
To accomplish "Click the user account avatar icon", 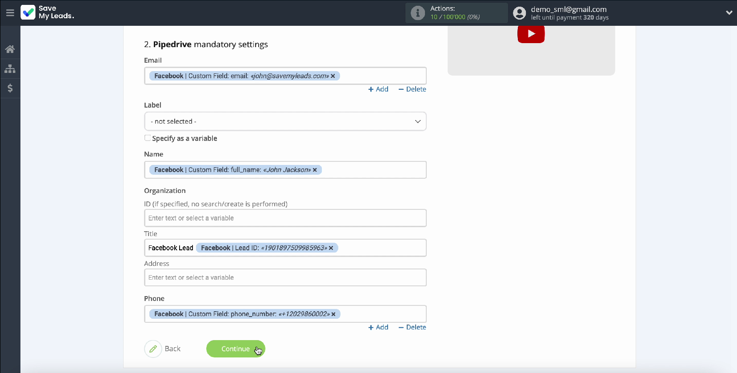I will point(519,13).
